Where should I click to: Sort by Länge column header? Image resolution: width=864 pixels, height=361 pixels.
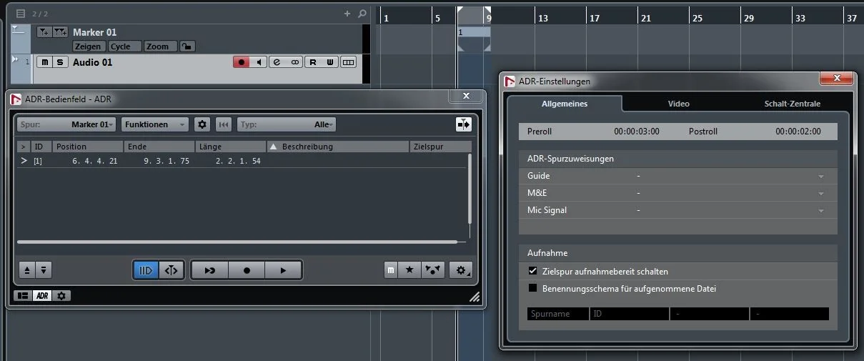(231, 147)
